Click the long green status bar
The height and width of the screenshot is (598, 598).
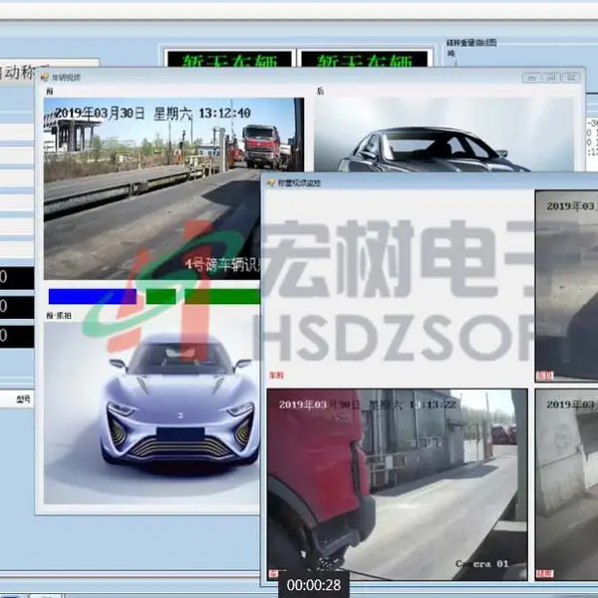pyautogui.click(x=222, y=296)
